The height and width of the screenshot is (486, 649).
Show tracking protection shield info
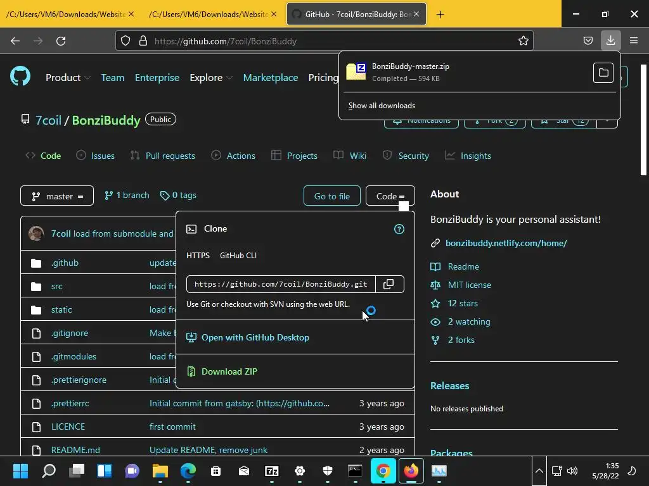[125, 40]
